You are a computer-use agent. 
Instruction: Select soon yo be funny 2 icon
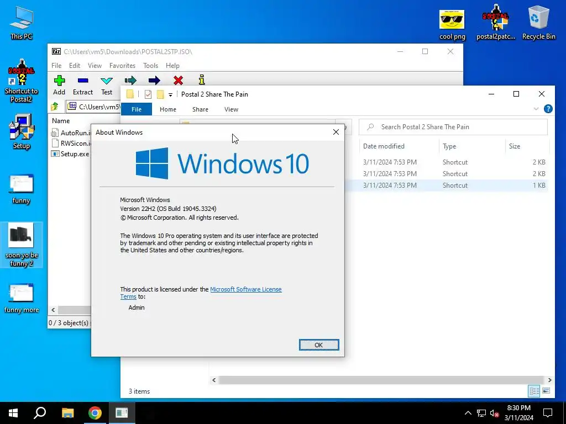click(22, 245)
